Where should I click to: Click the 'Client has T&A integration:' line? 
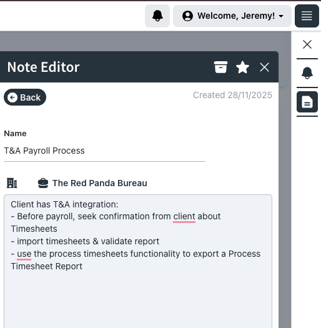click(x=64, y=204)
